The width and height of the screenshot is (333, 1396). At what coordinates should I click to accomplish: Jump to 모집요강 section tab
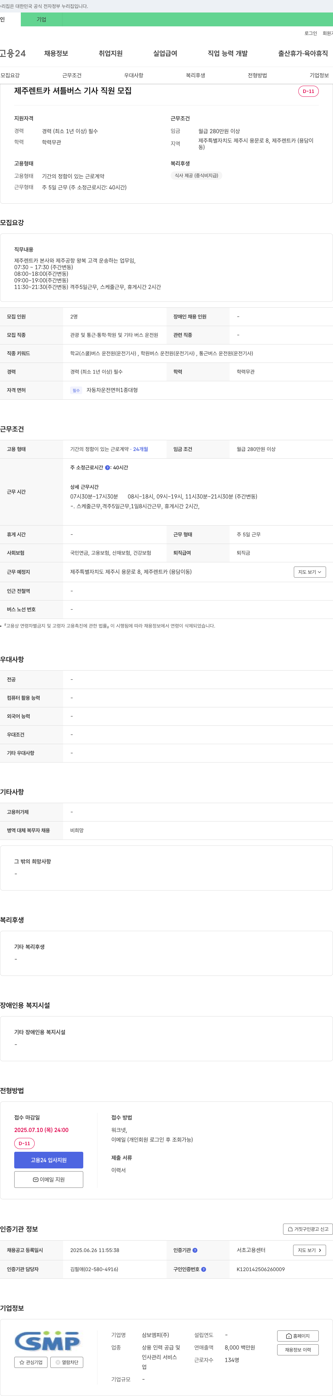coord(10,75)
